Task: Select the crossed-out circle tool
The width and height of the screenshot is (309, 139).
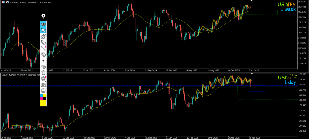Action: coord(43,36)
